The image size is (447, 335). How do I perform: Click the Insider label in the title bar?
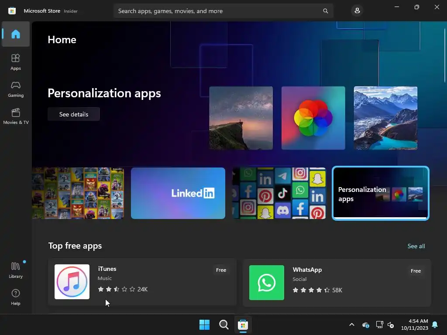[71, 11]
